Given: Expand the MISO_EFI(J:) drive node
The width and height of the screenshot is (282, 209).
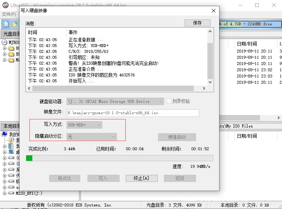Looking at the screenshot, I should pos(4,193).
